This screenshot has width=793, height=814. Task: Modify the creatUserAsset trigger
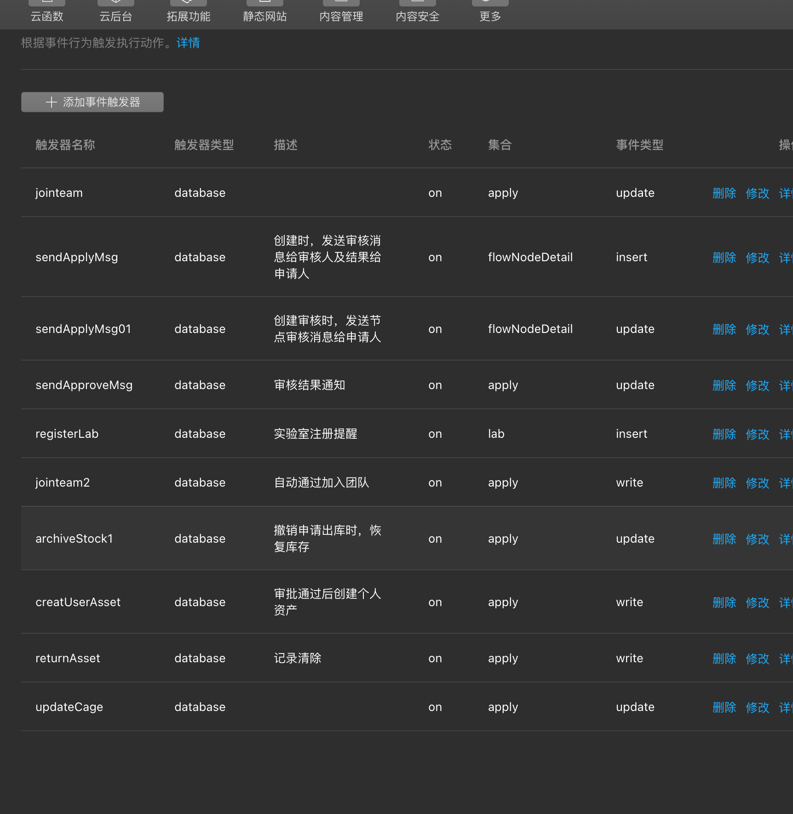coord(757,602)
